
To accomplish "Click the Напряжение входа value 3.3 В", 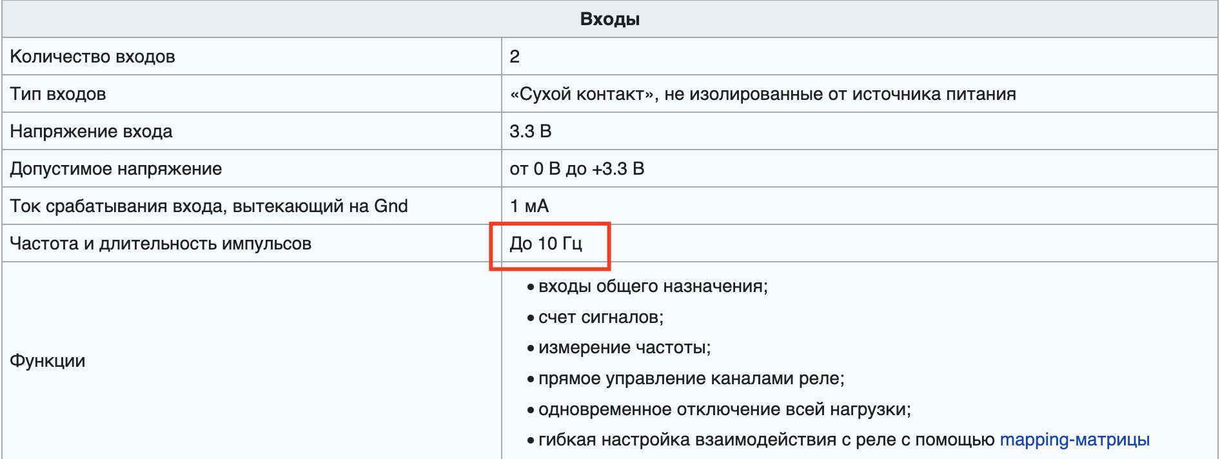I will (530, 132).
